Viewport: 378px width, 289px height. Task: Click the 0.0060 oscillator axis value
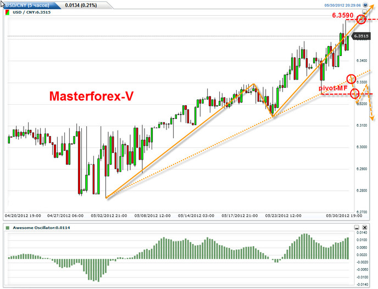(362, 248)
